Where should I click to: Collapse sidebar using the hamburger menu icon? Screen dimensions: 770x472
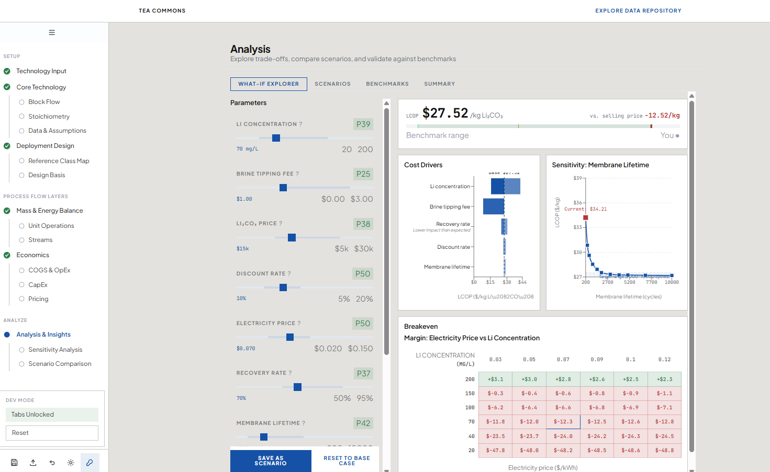[52, 32]
